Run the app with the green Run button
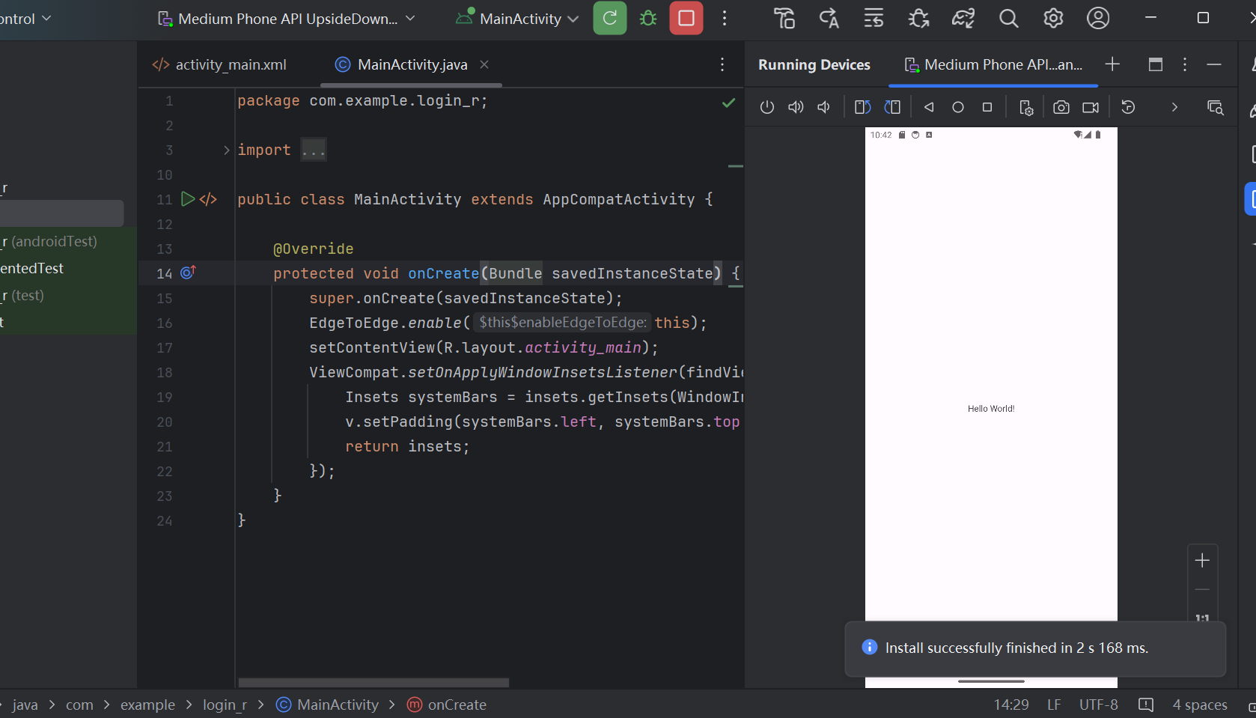 (x=609, y=18)
